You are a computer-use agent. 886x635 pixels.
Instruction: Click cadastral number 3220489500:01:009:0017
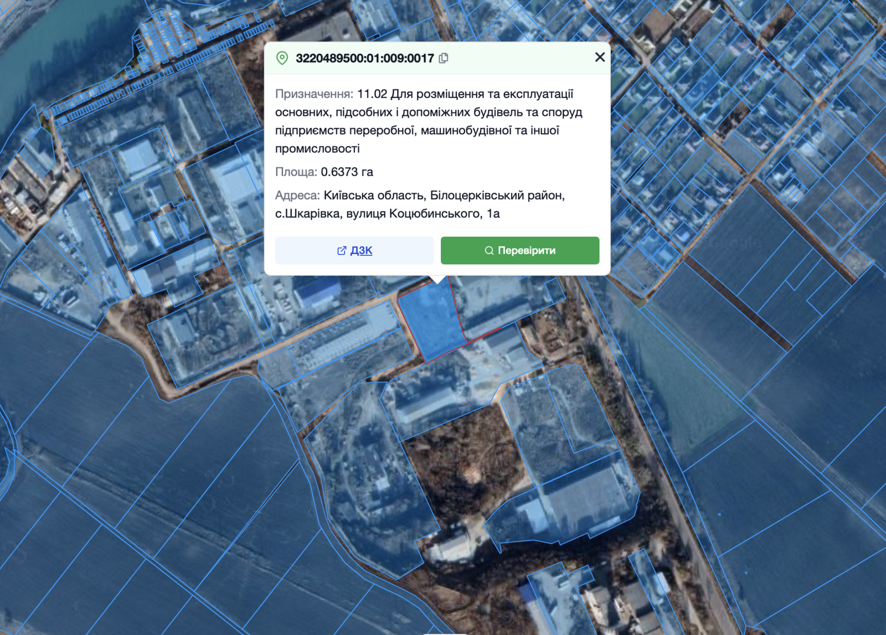[x=364, y=58]
